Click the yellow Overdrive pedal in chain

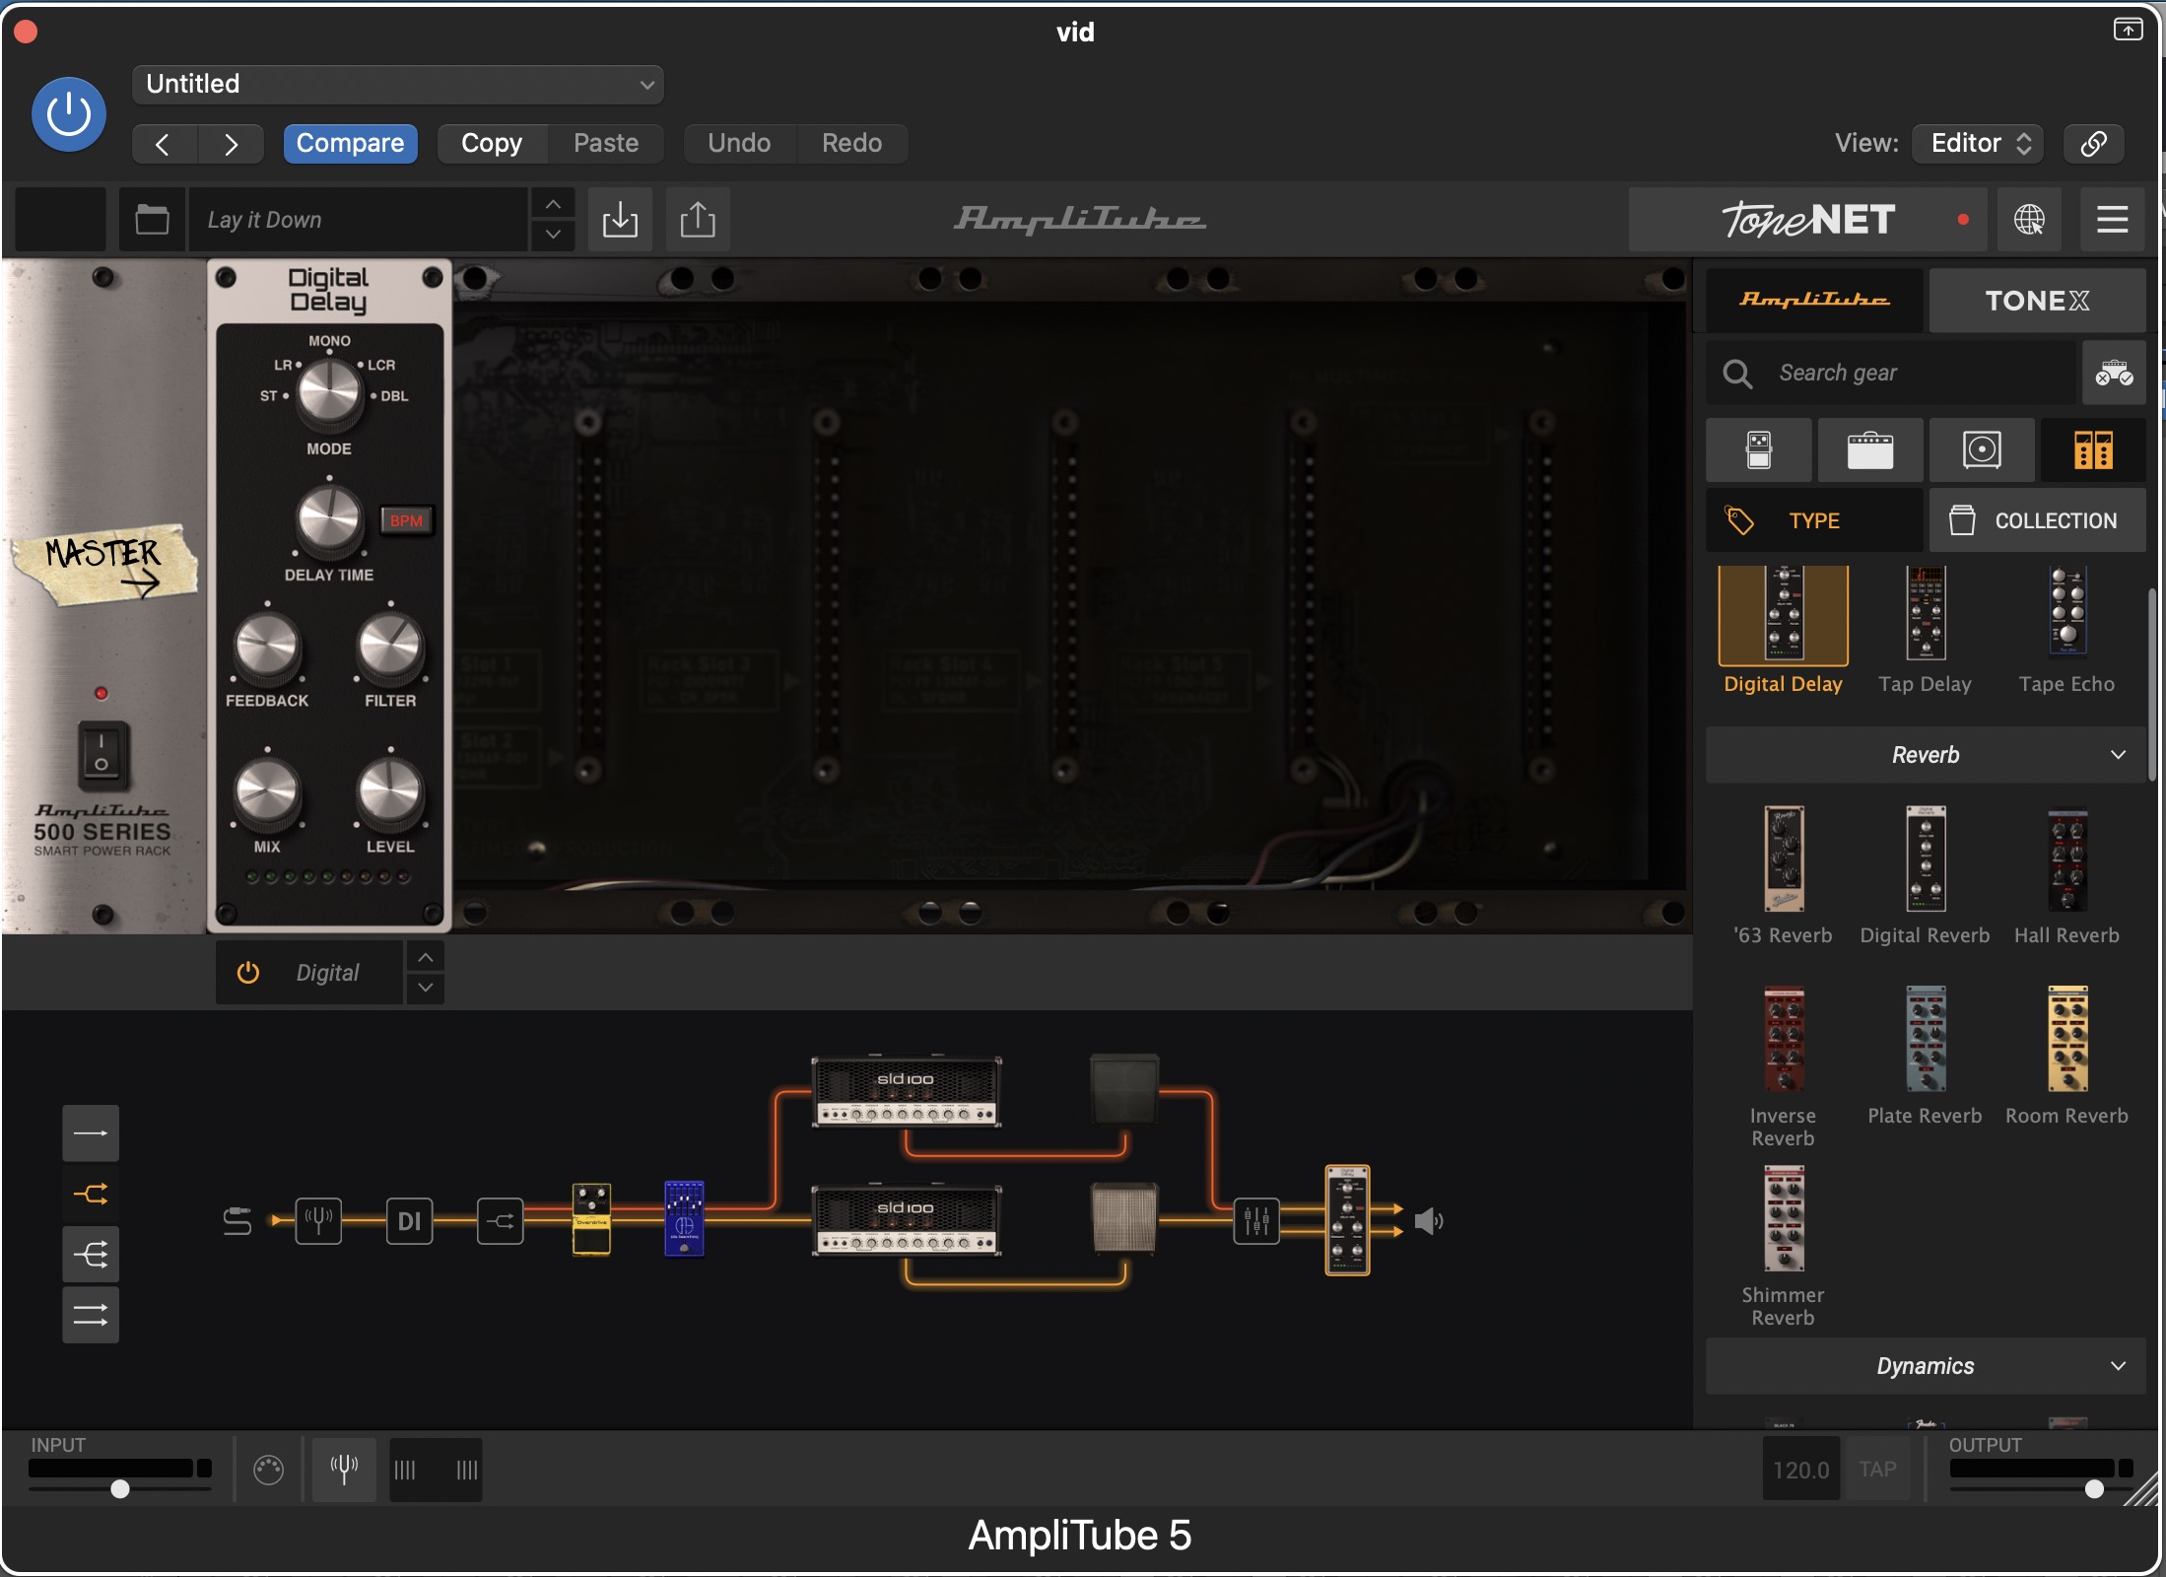click(591, 1219)
